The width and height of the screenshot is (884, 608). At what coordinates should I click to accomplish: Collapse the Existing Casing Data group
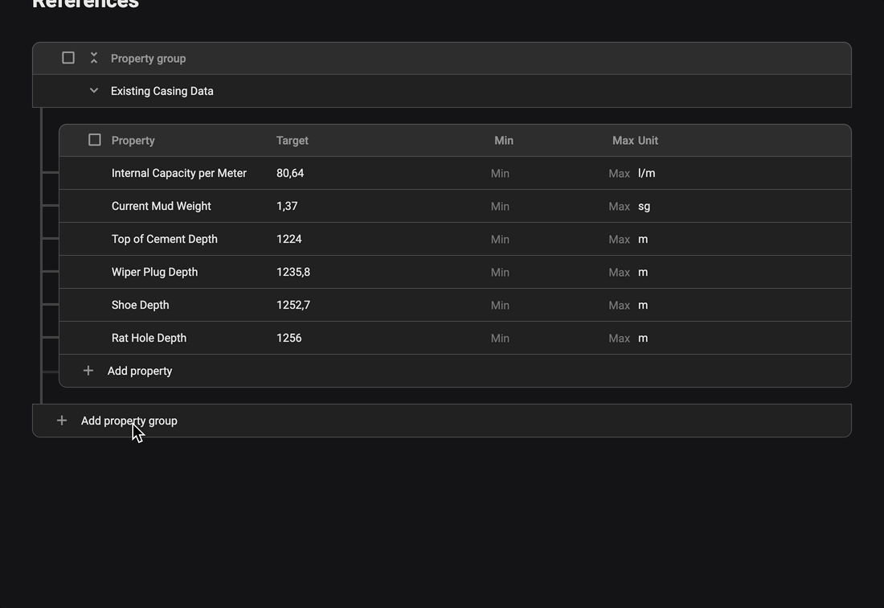coord(94,91)
